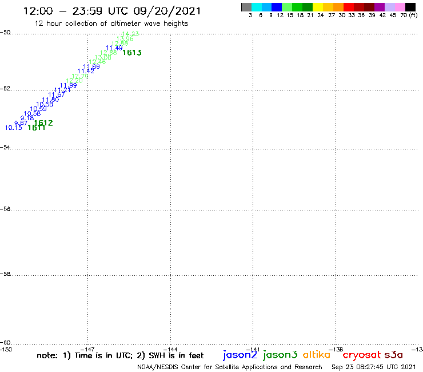The height and width of the screenshot is (372, 423).
Task: Click the cryosat satellite legend label
Action: [x=362, y=355]
